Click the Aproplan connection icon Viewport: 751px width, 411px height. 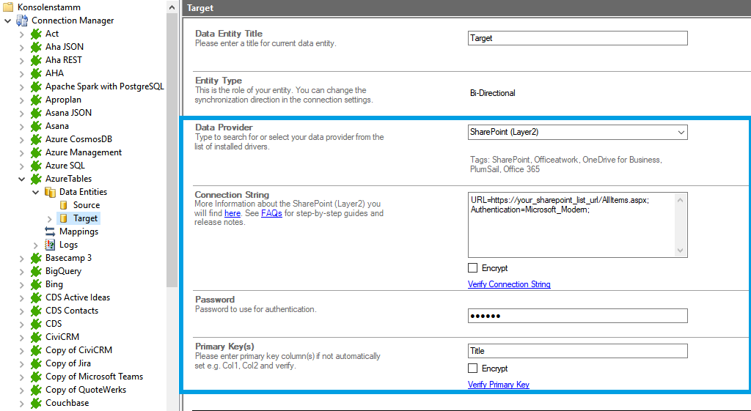36,100
